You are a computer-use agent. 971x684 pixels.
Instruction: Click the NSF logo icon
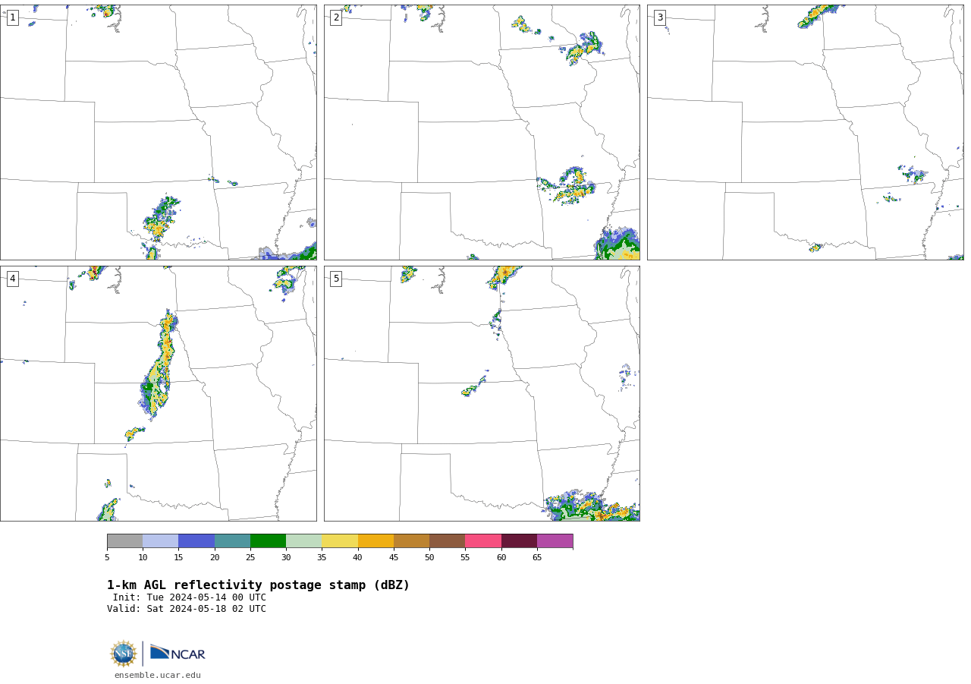(123, 654)
